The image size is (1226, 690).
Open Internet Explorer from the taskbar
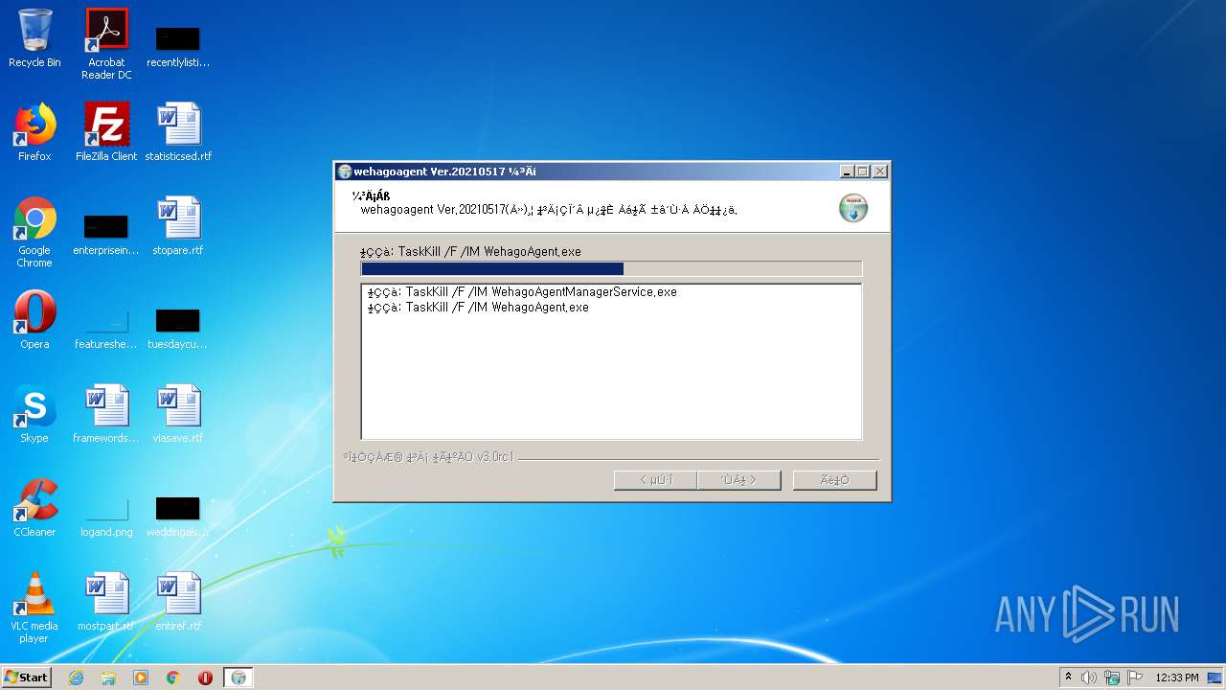[x=76, y=678]
